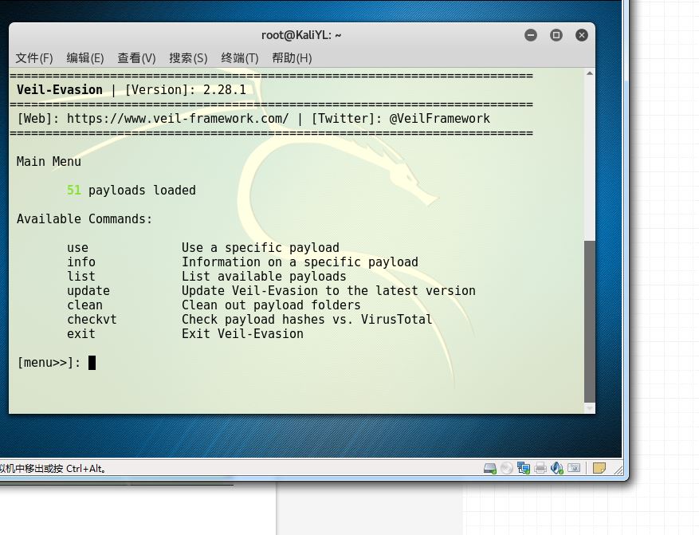Close the root@KaliYL terminal window

click(581, 35)
